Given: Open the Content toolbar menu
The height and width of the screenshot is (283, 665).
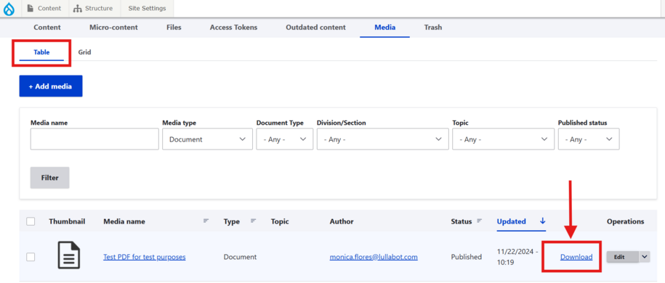Looking at the screenshot, I should (x=44, y=8).
